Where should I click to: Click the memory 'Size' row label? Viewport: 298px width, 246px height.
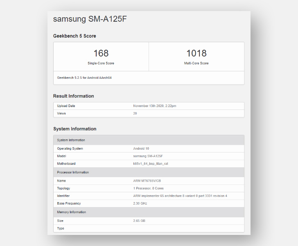click(x=60, y=221)
